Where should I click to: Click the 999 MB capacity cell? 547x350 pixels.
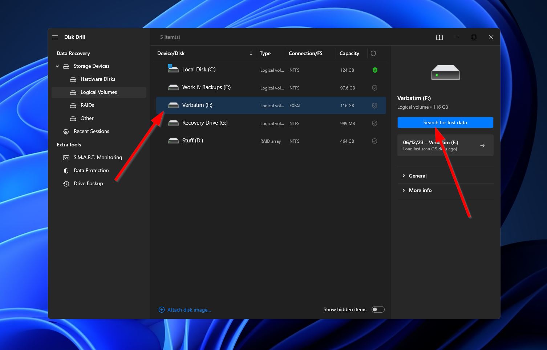(348, 124)
